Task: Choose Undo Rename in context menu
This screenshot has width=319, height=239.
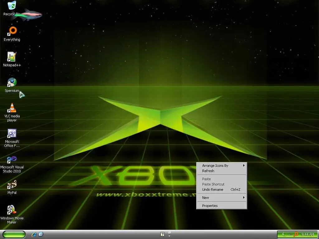Action: point(222,190)
